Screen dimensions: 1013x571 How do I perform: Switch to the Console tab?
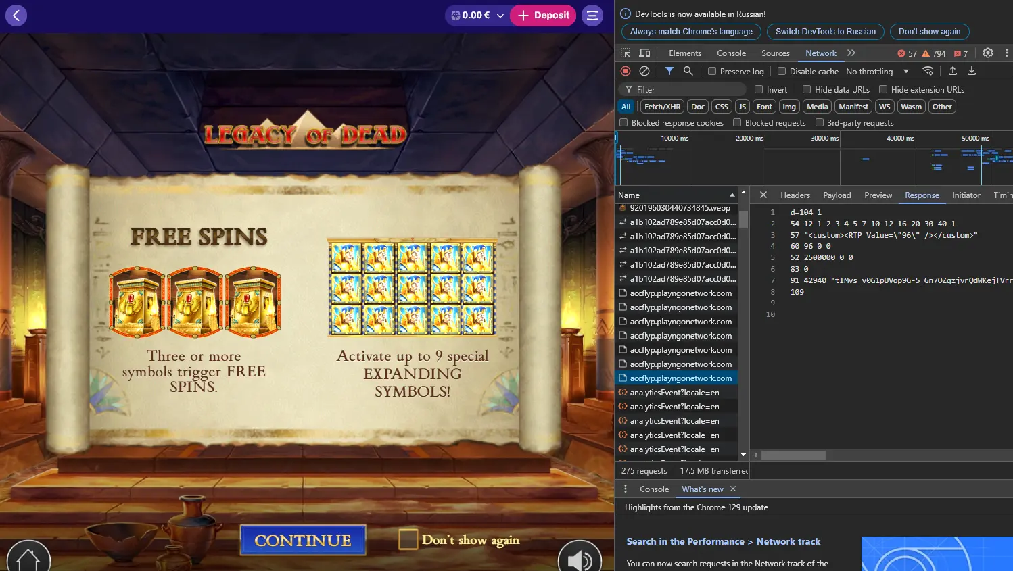pyautogui.click(x=732, y=53)
